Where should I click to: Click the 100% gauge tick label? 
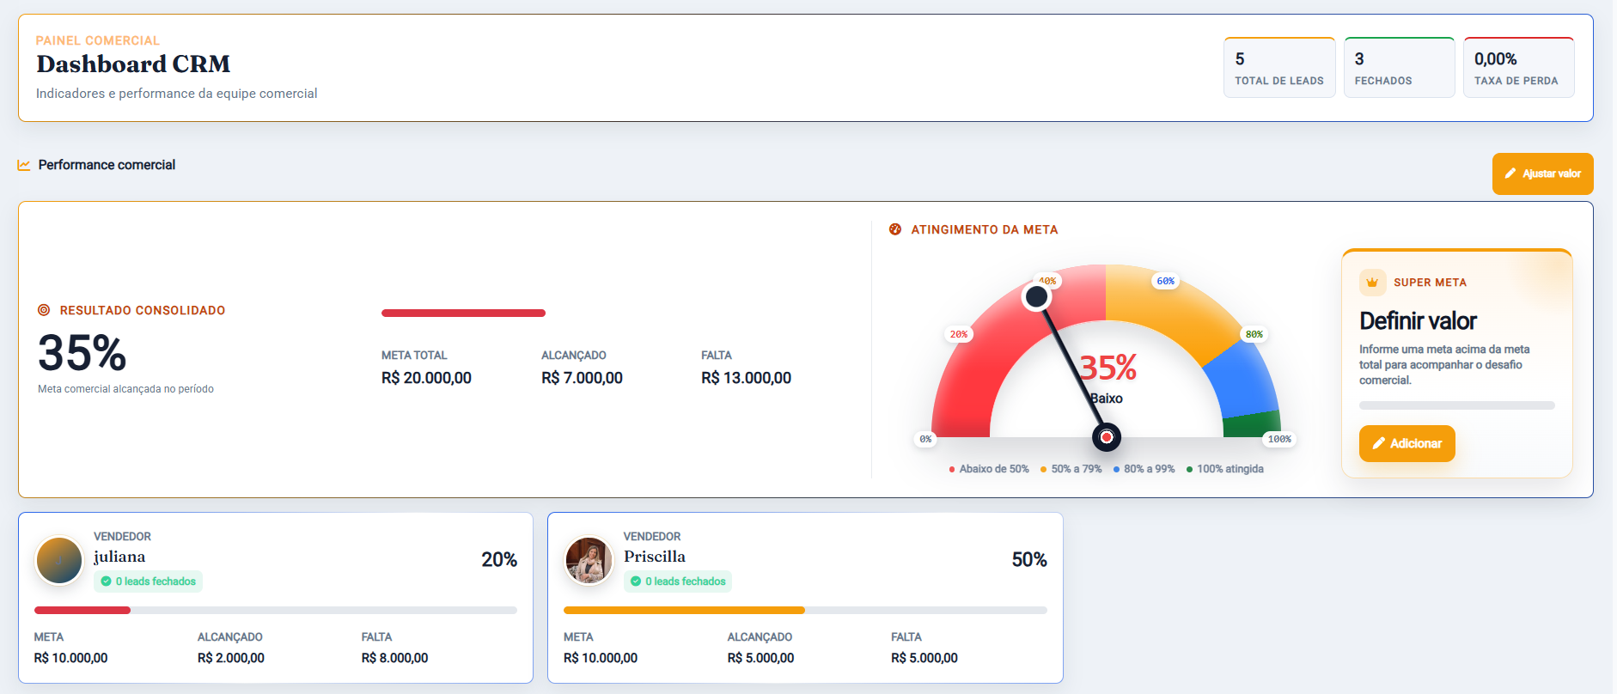pos(1279,439)
